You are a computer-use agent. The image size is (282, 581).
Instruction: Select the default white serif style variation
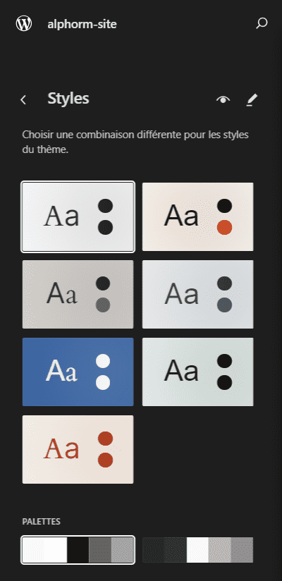click(78, 216)
